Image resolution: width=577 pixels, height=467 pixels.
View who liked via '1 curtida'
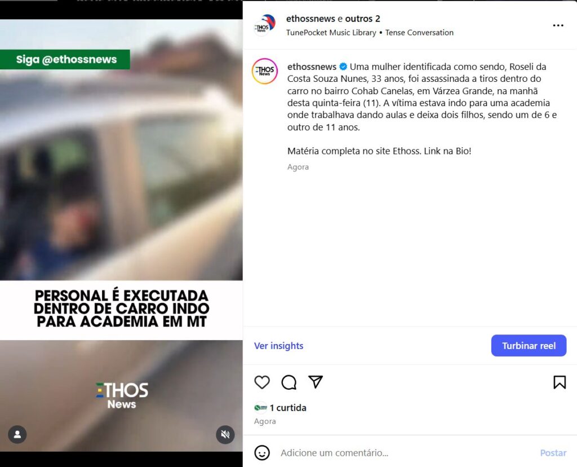pos(288,408)
